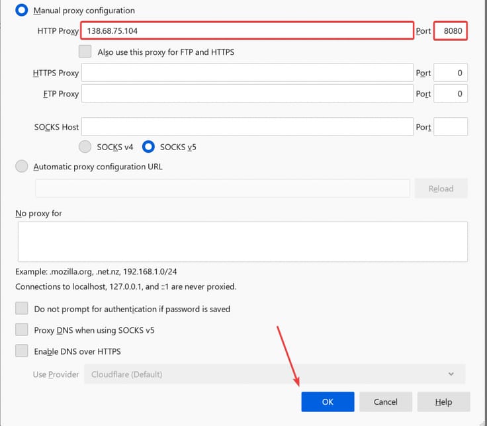Enable DNS over HTTPS checkbox
487x426 pixels.
pyautogui.click(x=22, y=351)
